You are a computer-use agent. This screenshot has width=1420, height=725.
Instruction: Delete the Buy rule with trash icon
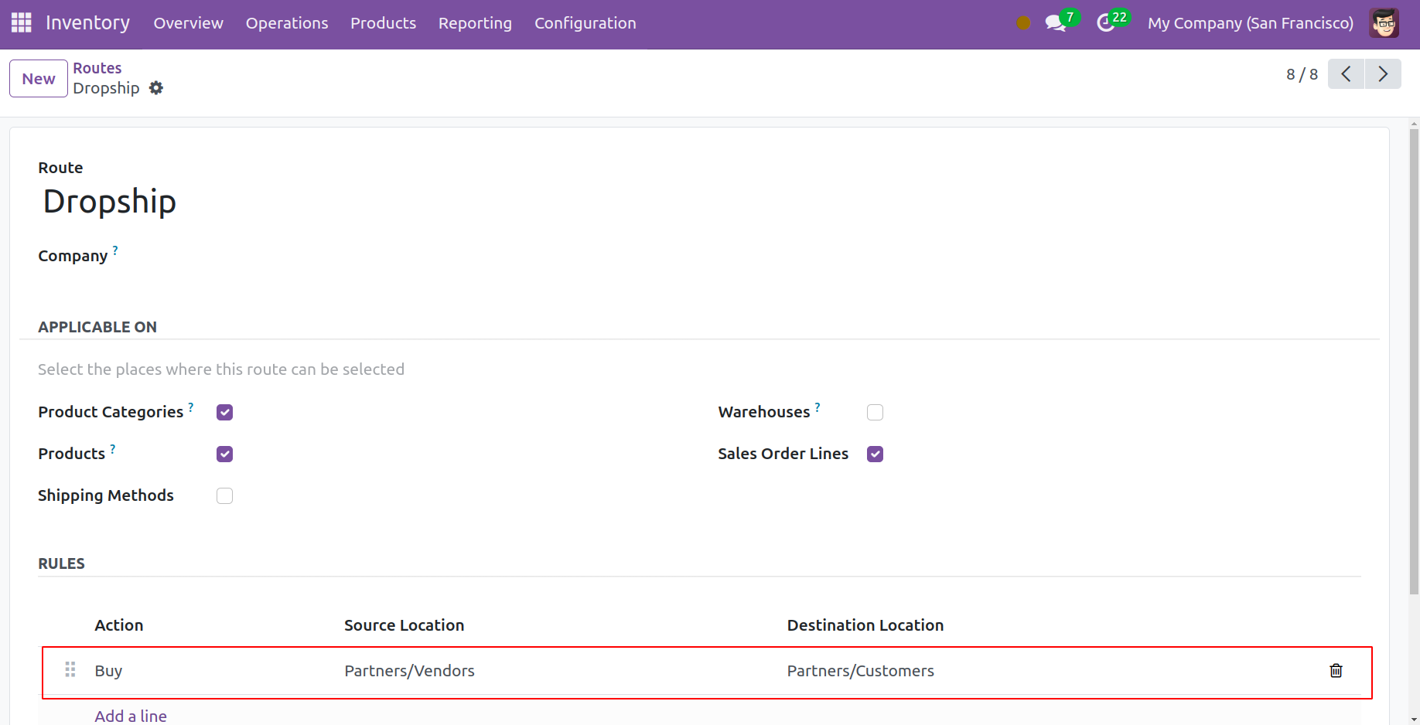pyautogui.click(x=1336, y=671)
